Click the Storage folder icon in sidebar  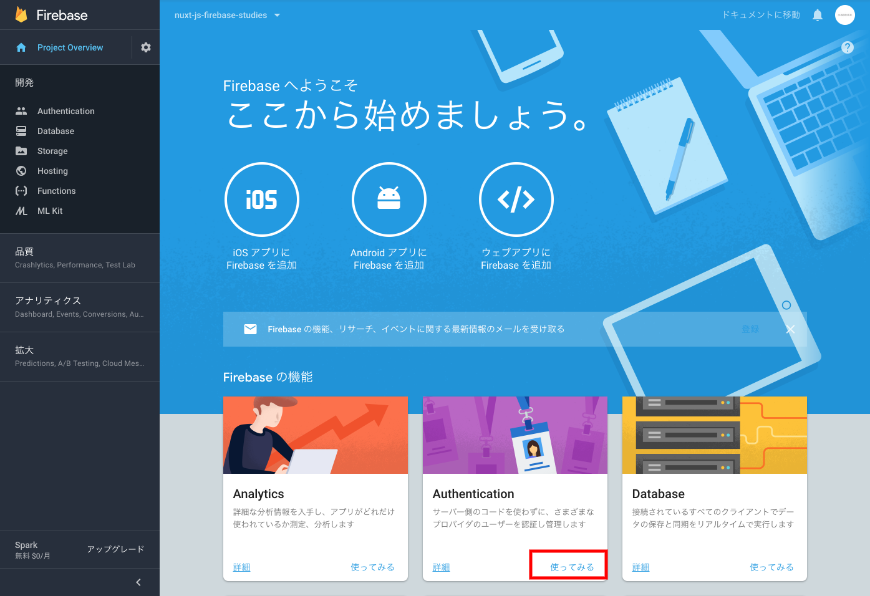(x=21, y=151)
